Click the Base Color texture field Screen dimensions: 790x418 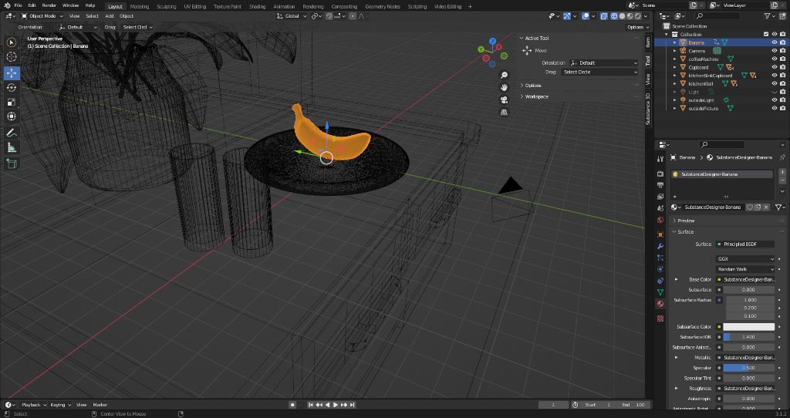(745, 279)
